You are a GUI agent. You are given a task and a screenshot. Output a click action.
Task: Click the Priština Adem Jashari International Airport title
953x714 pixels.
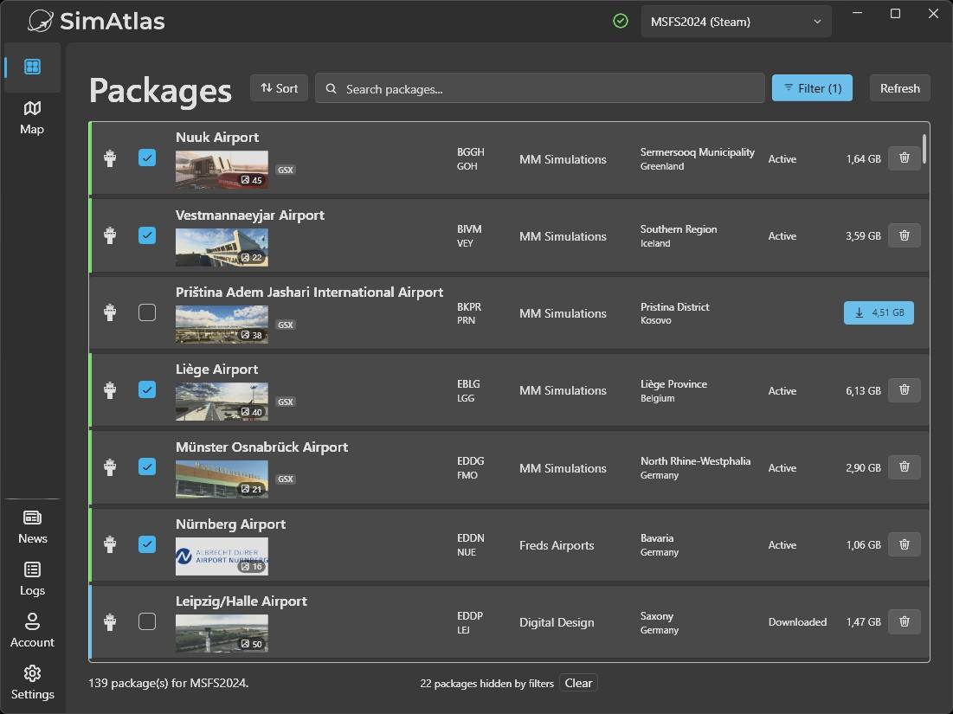tap(309, 293)
